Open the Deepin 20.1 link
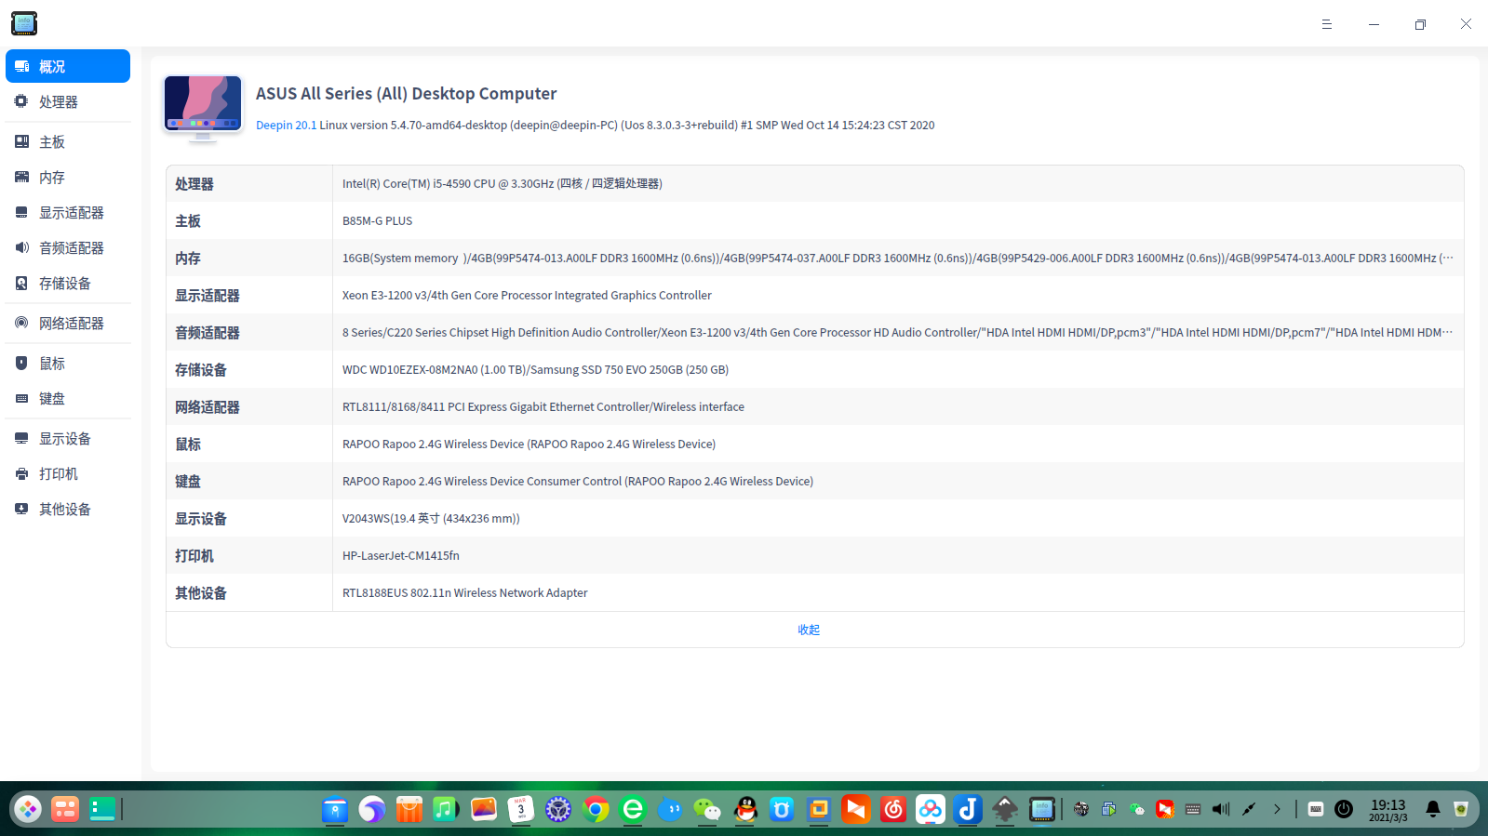Screen dimensions: 1488x836 286,126
